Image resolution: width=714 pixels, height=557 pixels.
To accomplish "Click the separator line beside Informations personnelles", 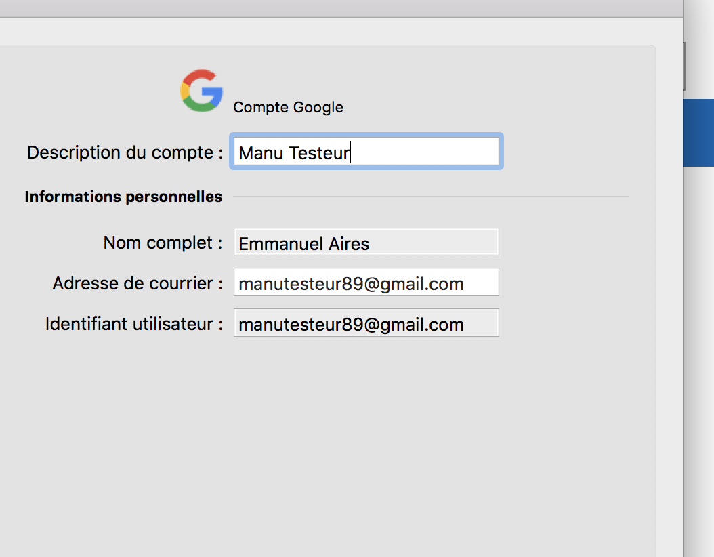I will tap(431, 197).
